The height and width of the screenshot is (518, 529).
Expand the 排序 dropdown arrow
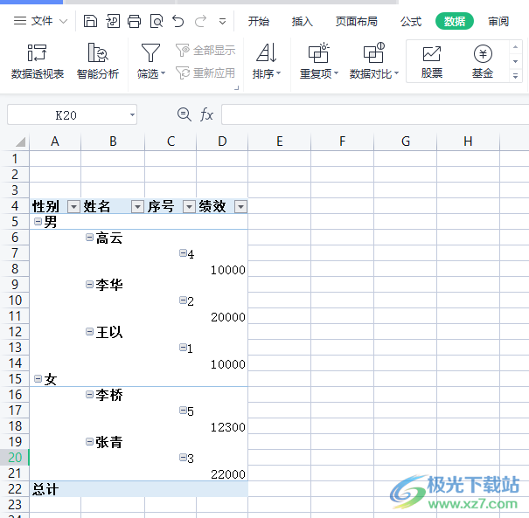point(279,73)
